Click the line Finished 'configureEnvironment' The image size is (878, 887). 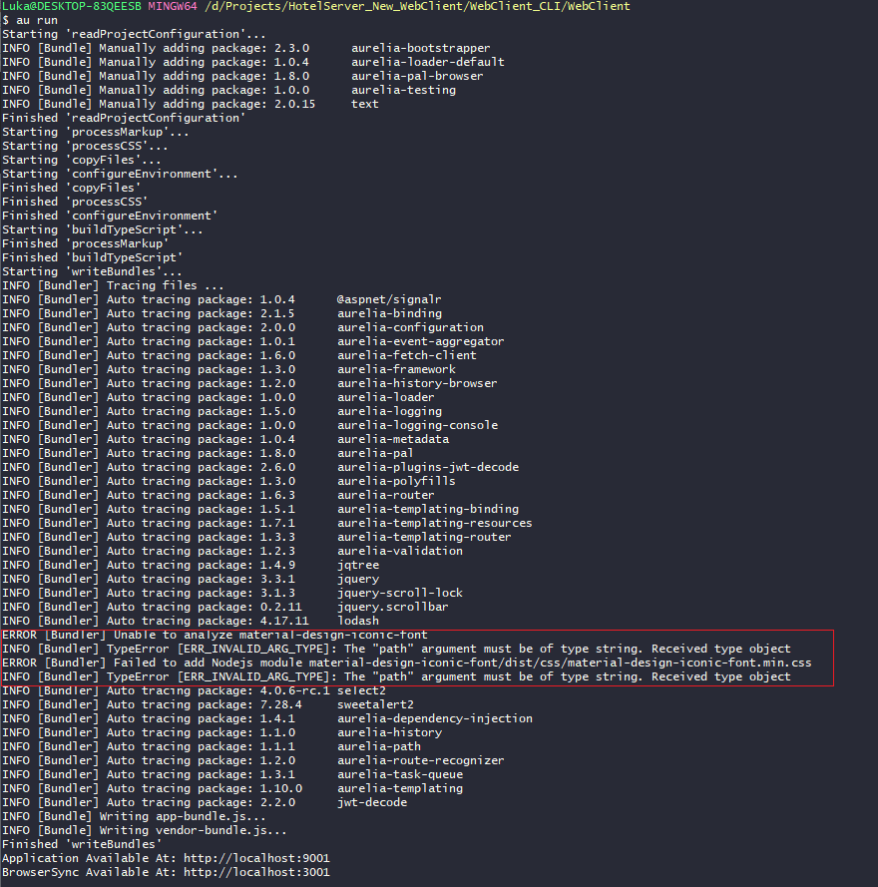click(110, 217)
